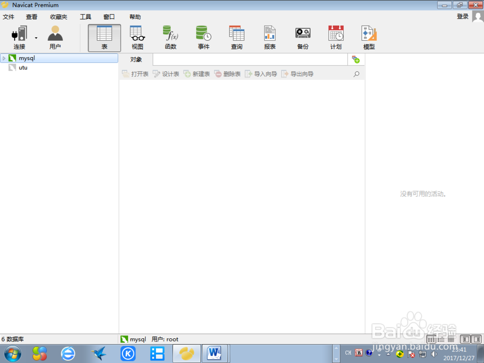Click the volume speaker tray icon

434,354
